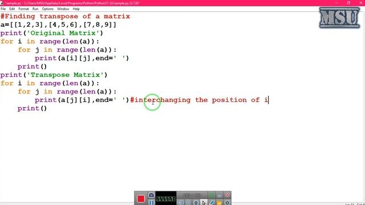Open the File menu
The height and width of the screenshot is (205, 365).
3,9
